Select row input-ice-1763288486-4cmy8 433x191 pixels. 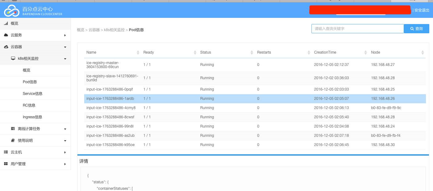255,108
